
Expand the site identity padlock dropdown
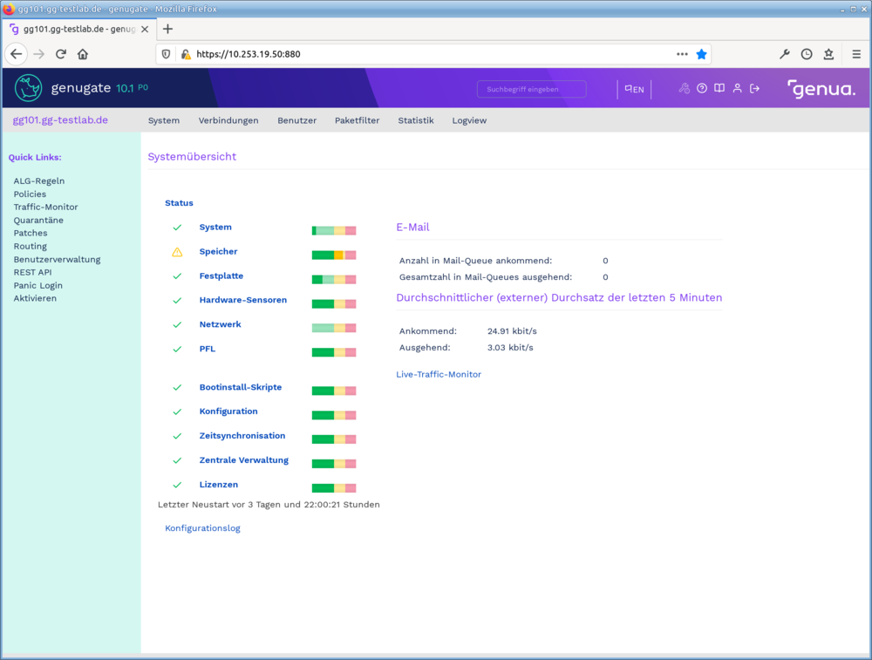tap(186, 53)
